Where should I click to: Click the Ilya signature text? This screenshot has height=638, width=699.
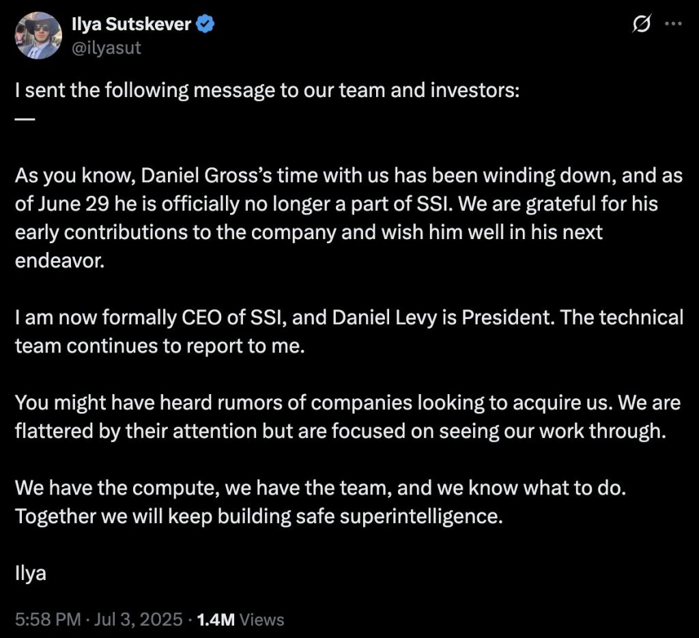31,574
